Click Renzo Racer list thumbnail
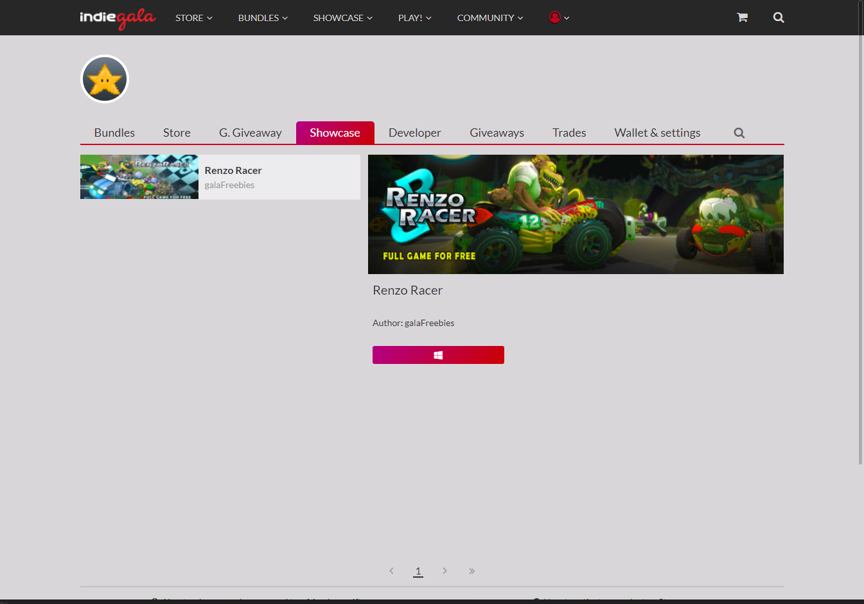The image size is (864, 604). point(139,177)
